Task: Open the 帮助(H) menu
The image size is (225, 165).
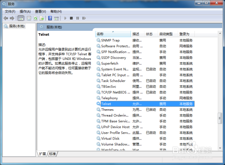Action: coord(56,11)
